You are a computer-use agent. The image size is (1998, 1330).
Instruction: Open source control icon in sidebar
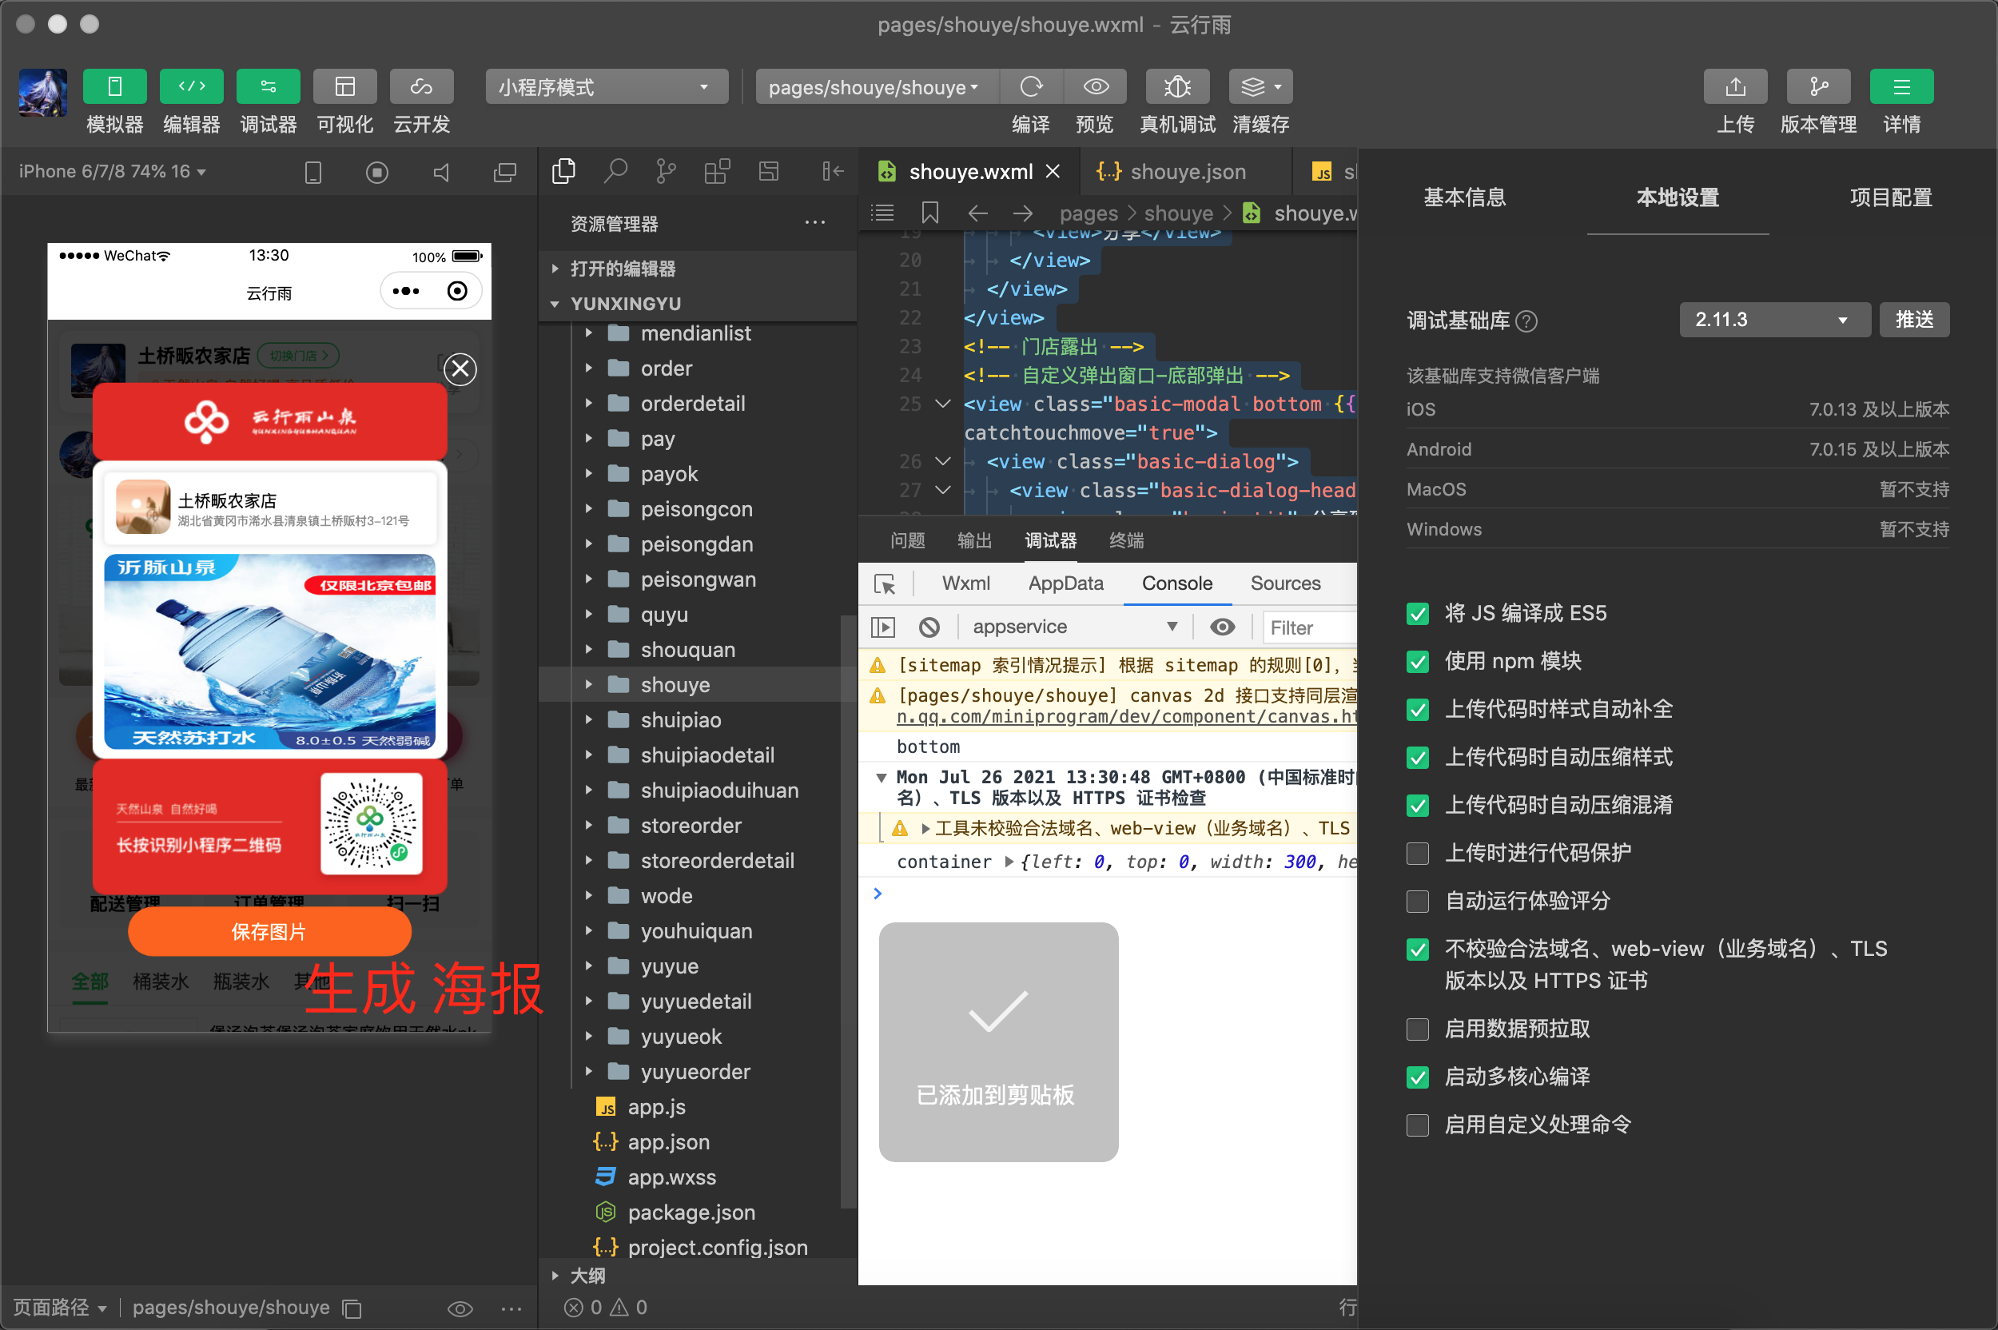pyautogui.click(x=667, y=171)
